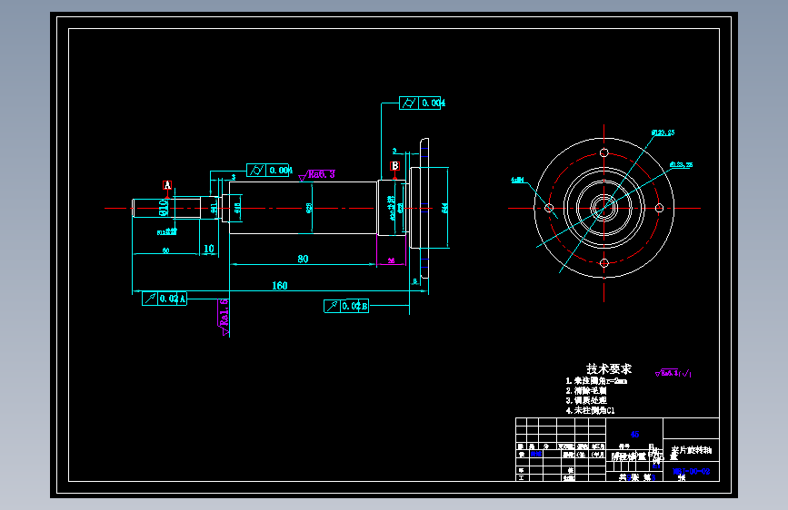Click the 0.004 tolerance frame beside Ra6.3
Screen dimensions: 788x510
[270, 171]
